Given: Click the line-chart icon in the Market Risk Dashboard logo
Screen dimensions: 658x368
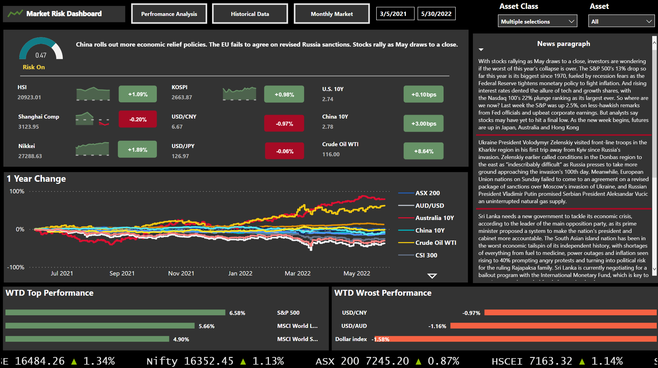Looking at the screenshot, I should pyautogui.click(x=15, y=13).
